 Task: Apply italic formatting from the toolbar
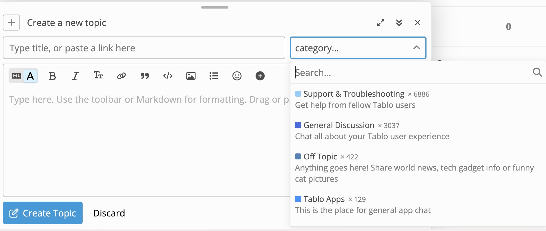click(x=75, y=76)
